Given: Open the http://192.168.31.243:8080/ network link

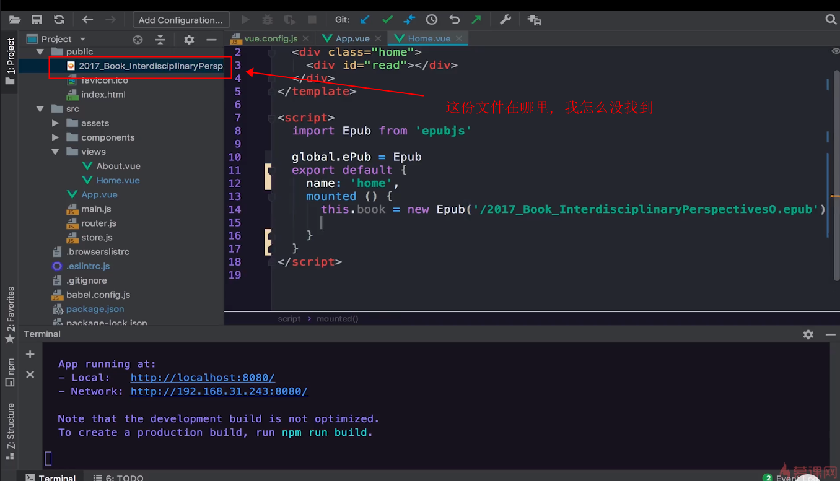Looking at the screenshot, I should [219, 391].
